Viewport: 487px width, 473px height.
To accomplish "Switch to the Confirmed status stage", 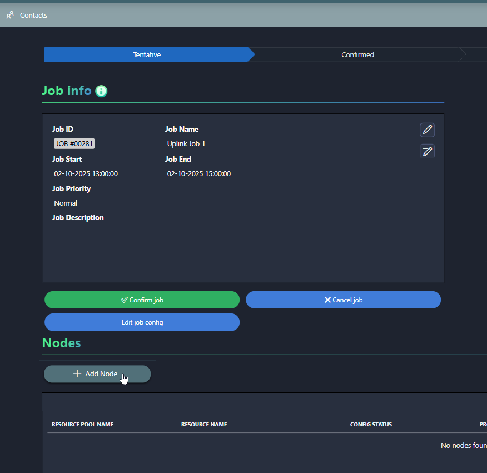I will (x=357, y=54).
